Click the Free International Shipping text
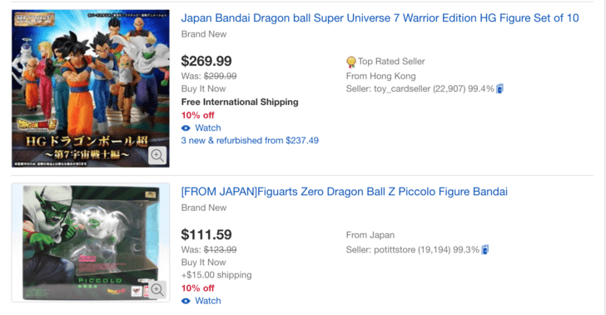Image resolution: width=606 pixels, height=315 pixels. pyautogui.click(x=240, y=102)
